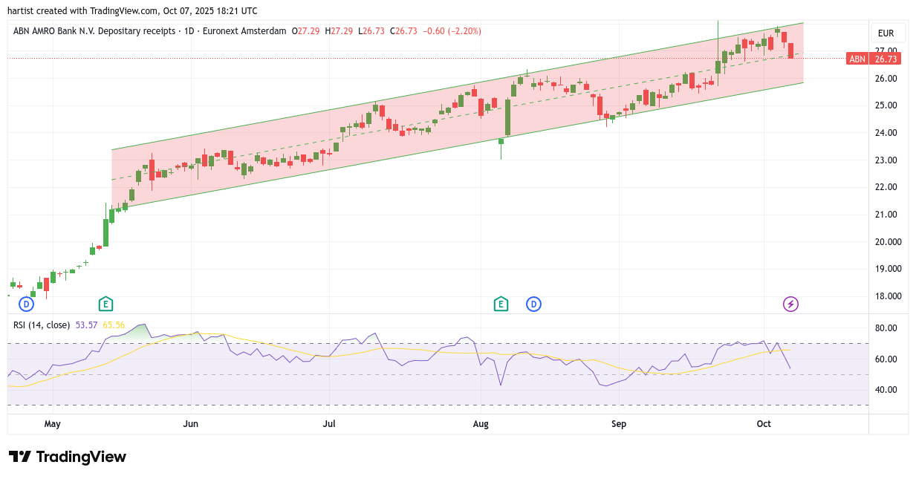Click the TradingView logo
The height and width of the screenshot is (479, 916).
pyautogui.click(x=68, y=457)
